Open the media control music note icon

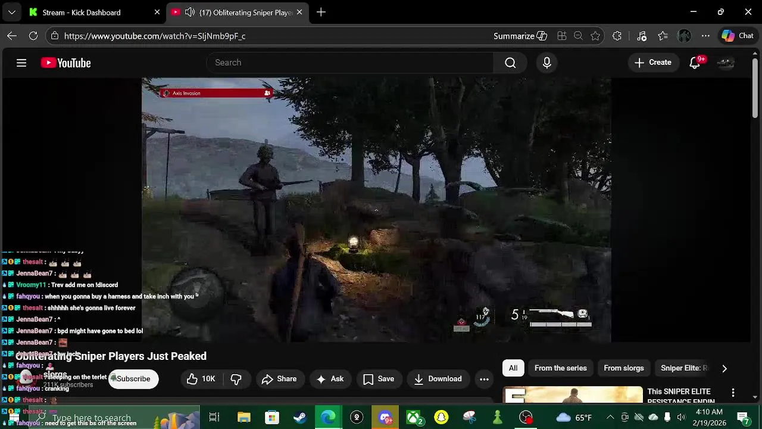(642, 36)
